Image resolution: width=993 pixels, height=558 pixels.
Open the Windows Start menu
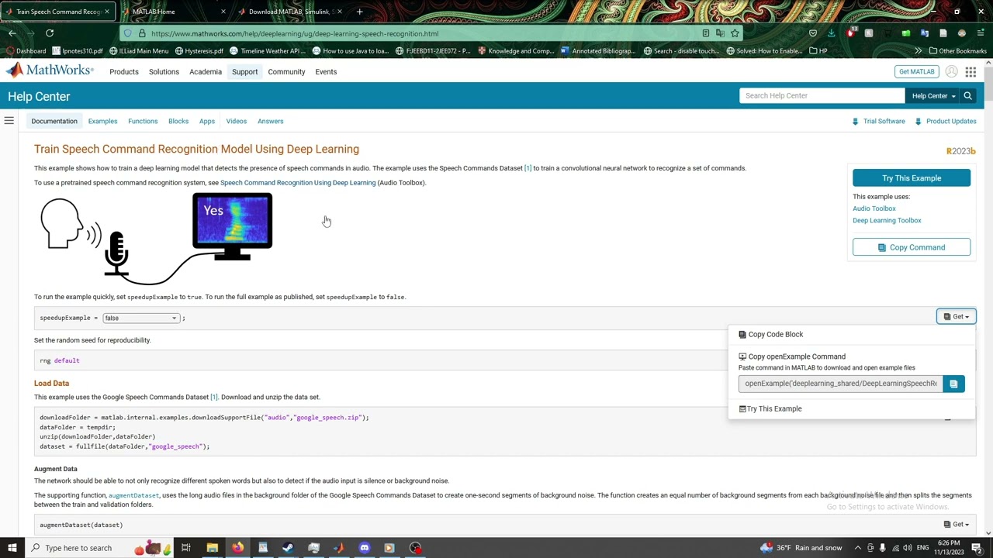click(12, 548)
